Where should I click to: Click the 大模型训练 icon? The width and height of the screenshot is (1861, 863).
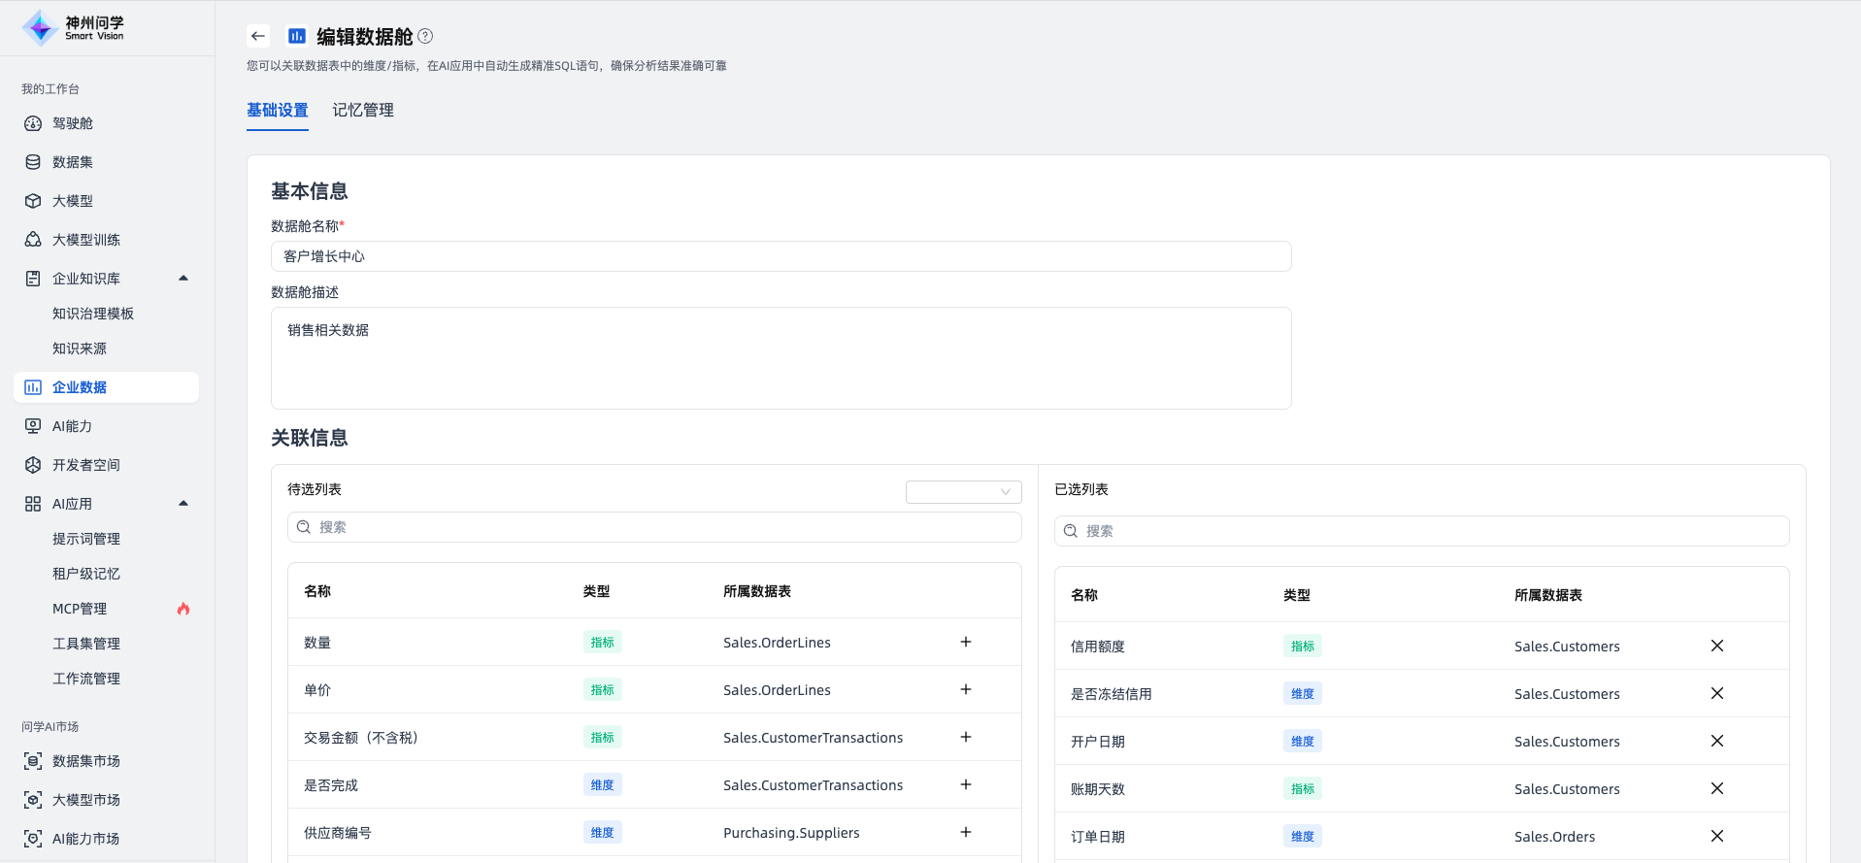click(33, 240)
